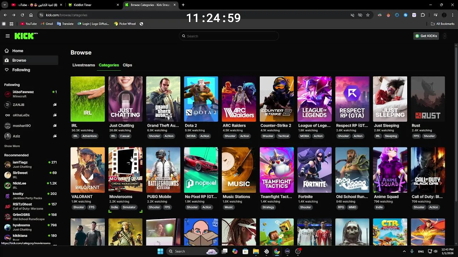Screen dimensions: 458x257
Task: Click the Simulator tag under Movierooms
Action: point(129,207)
